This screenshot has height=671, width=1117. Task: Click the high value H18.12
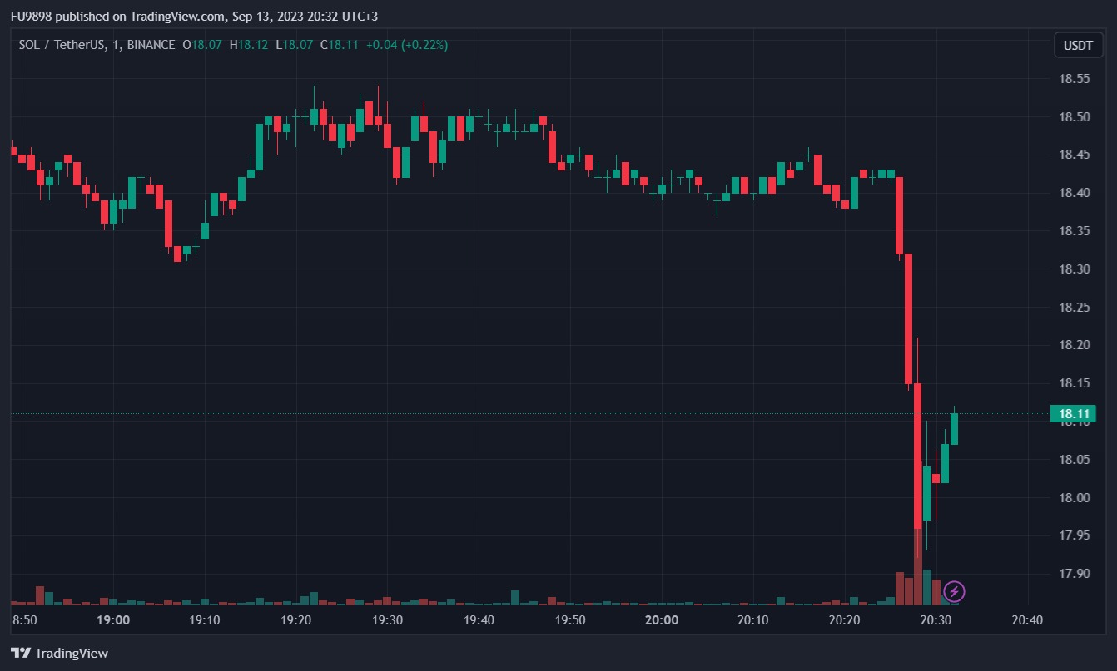pyautogui.click(x=249, y=45)
